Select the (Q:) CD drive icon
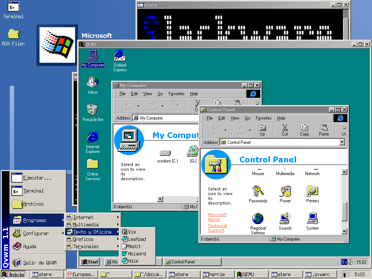 click(x=193, y=154)
